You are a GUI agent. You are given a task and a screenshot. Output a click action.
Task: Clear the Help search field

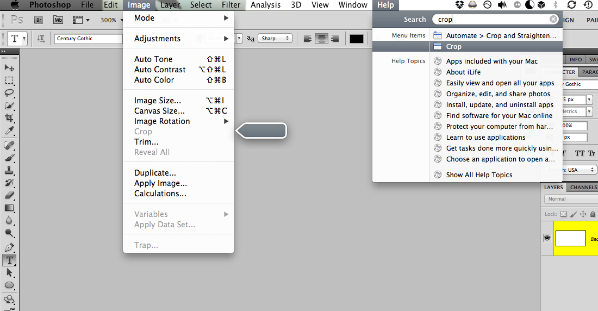point(553,19)
